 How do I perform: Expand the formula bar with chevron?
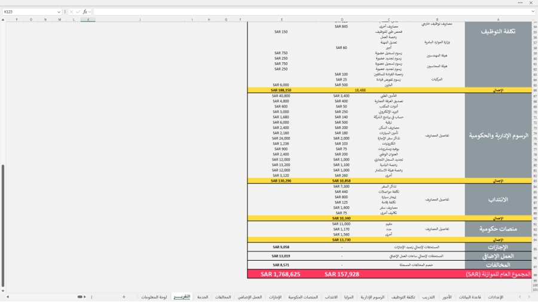(x=533, y=12)
